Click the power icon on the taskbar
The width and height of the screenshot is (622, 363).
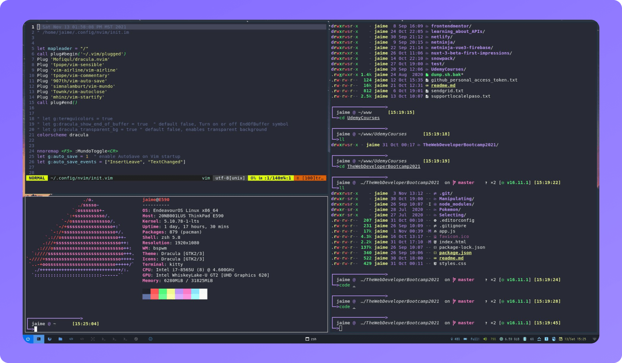point(28,339)
